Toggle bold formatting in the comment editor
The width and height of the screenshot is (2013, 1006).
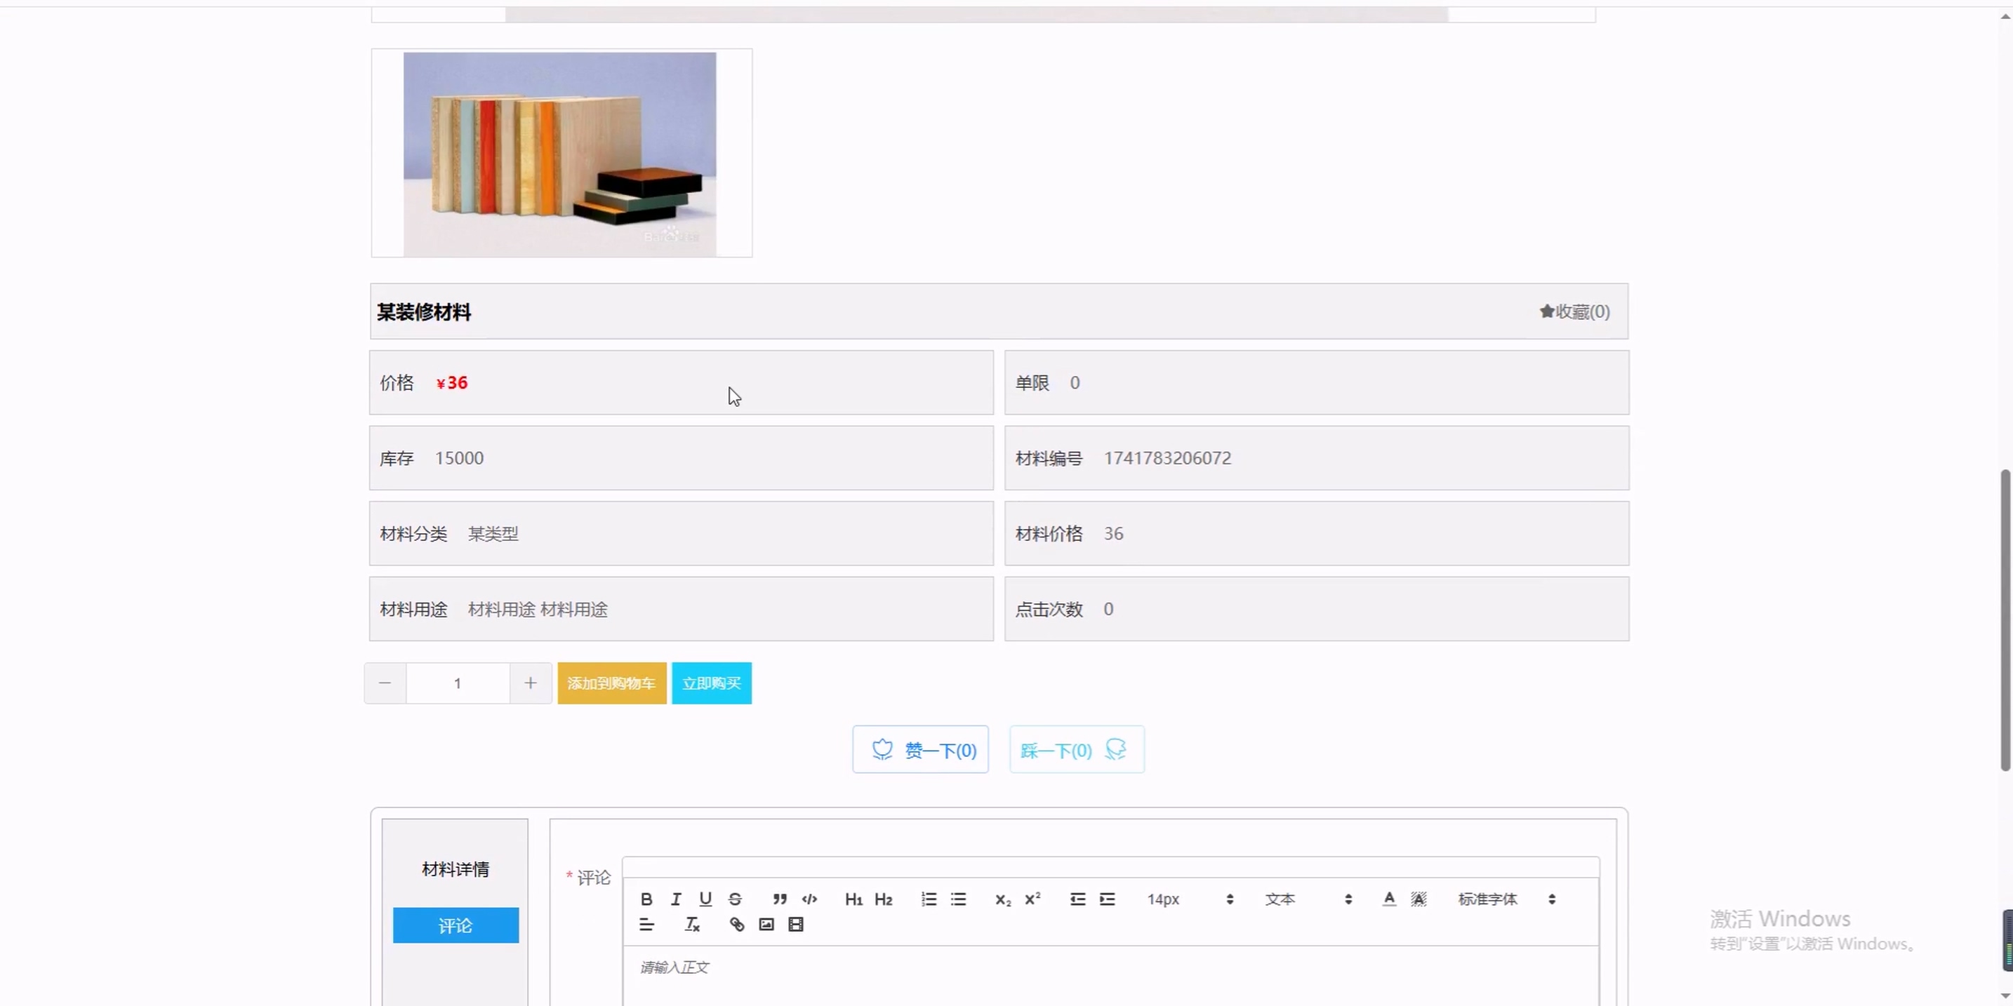(x=646, y=899)
